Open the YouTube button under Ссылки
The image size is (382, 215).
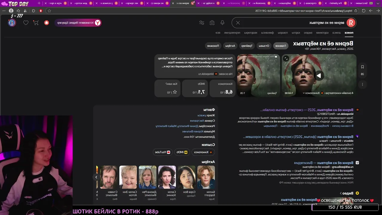tap(162, 152)
